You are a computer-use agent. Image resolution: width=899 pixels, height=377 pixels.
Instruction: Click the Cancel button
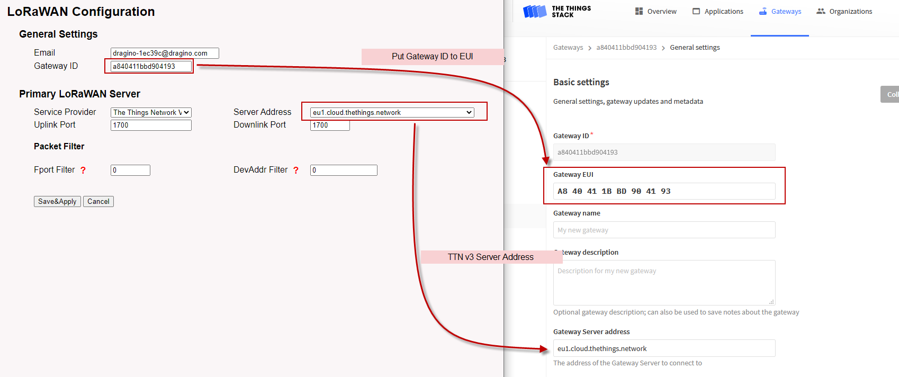(x=98, y=201)
